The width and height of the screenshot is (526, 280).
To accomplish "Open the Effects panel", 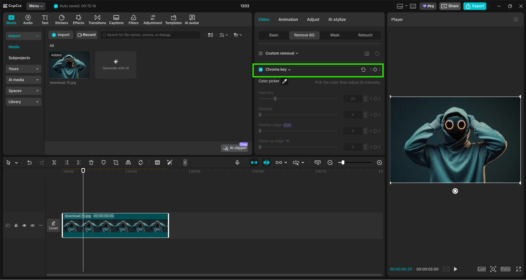I will [78, 19].
